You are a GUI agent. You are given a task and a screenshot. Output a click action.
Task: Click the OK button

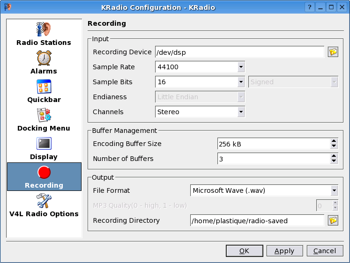point(245,251)
